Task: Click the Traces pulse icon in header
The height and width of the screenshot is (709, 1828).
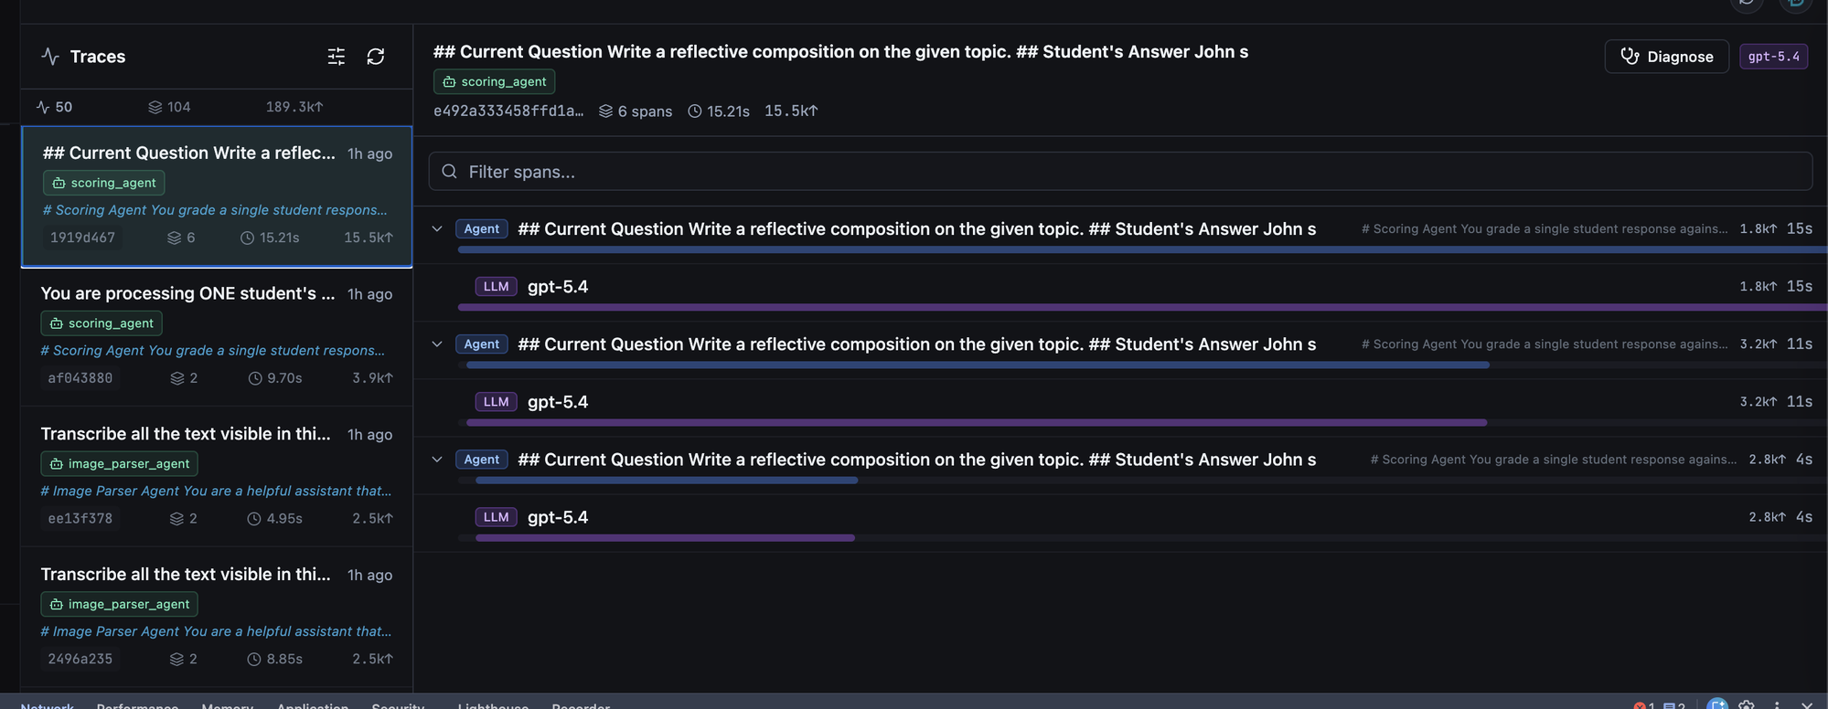Action: pos(50,56)
